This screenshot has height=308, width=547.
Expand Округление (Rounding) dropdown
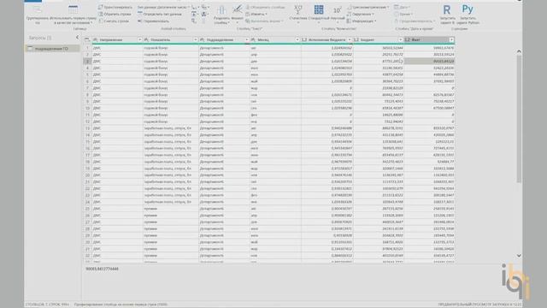click(x=361, y=14)
